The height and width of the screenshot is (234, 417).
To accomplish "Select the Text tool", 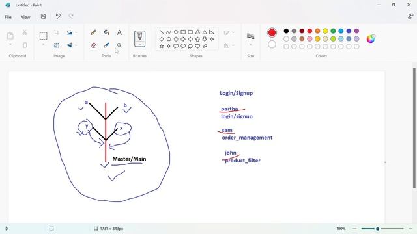I will [119, 32].
